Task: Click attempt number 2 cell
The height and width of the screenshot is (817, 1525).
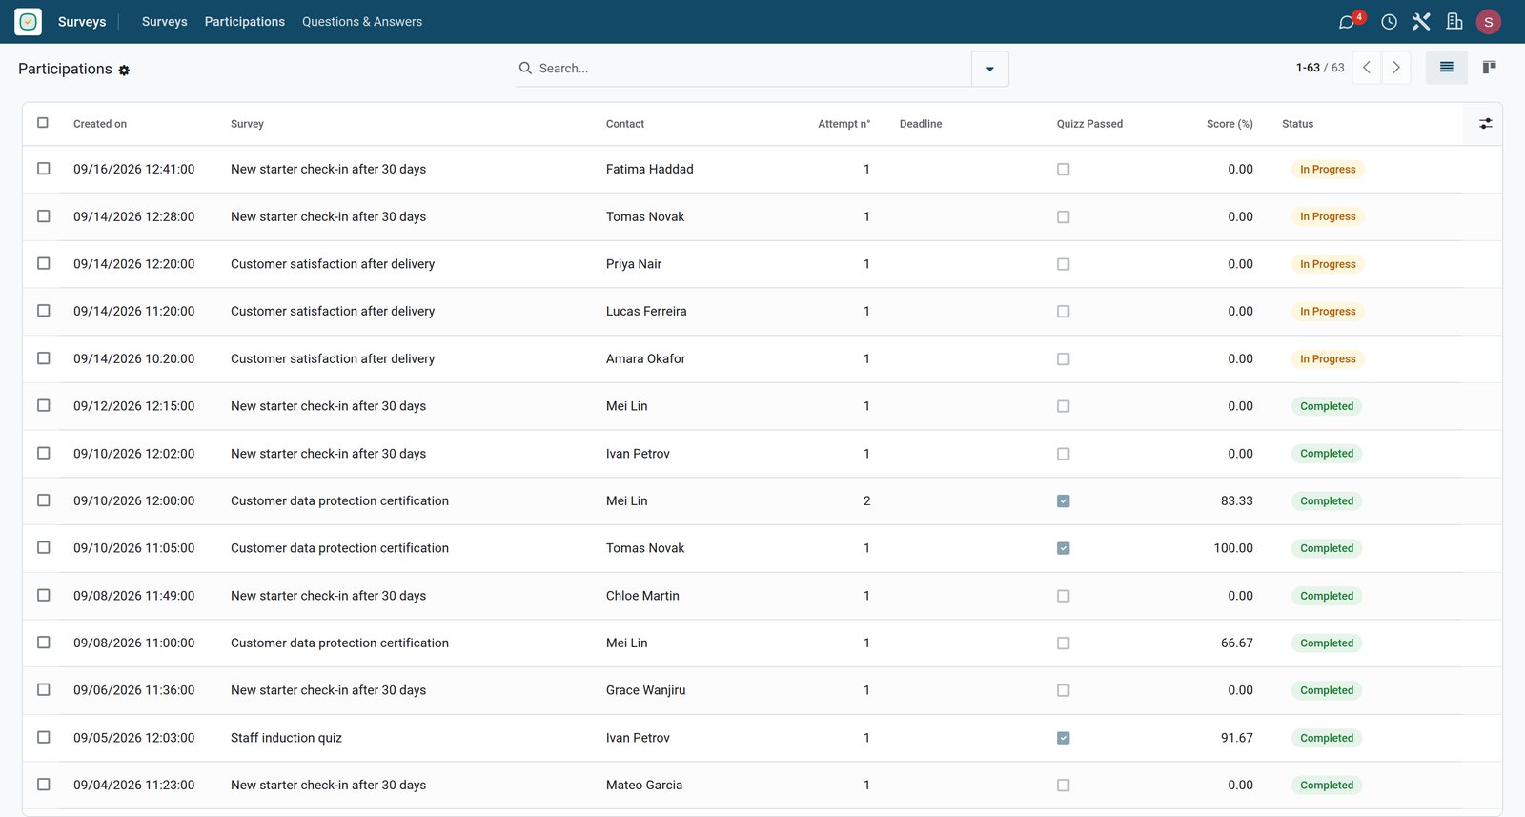Action: [x=866, y=501]
